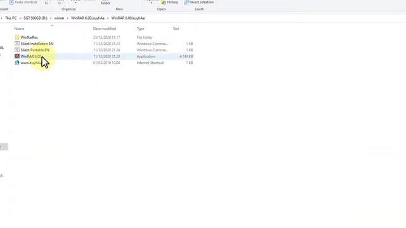
Task: Select the Silent Installation EN script icon
Action: (17, 44)
